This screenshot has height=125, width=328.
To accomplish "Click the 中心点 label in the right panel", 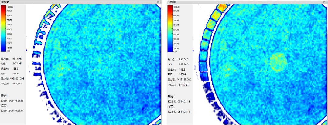I will pyautogui.click(x=171, y=85).
